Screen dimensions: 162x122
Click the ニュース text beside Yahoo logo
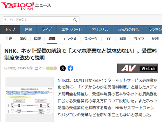(43, 5)
